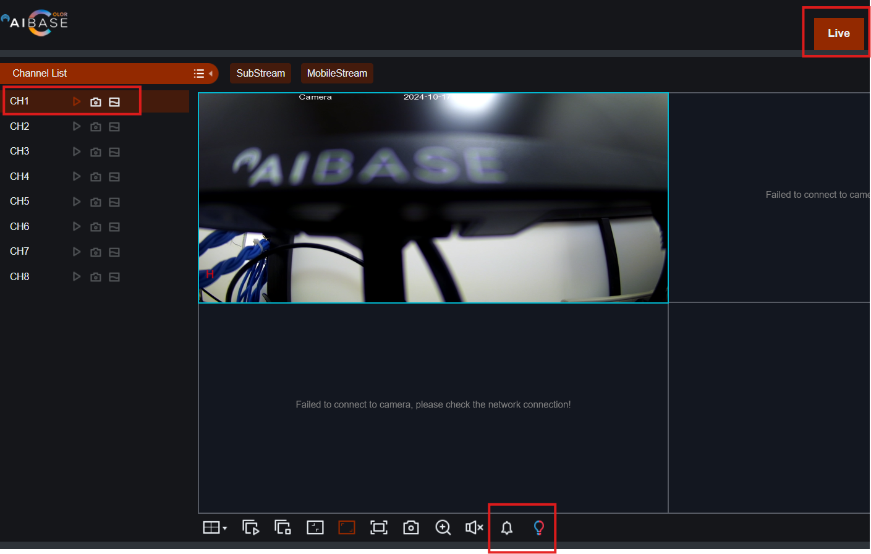Play the CH8 channel
871x554 pixels.
77,276
